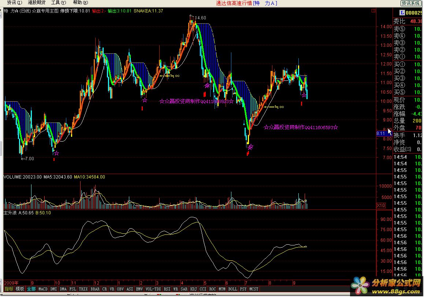The height and width of the screenshot is (297, 424).
Task: Switch to the VOL-TDX indicator
Action: [x=153, y=289]
